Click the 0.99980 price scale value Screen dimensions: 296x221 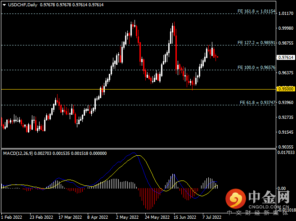click(286, 28)
